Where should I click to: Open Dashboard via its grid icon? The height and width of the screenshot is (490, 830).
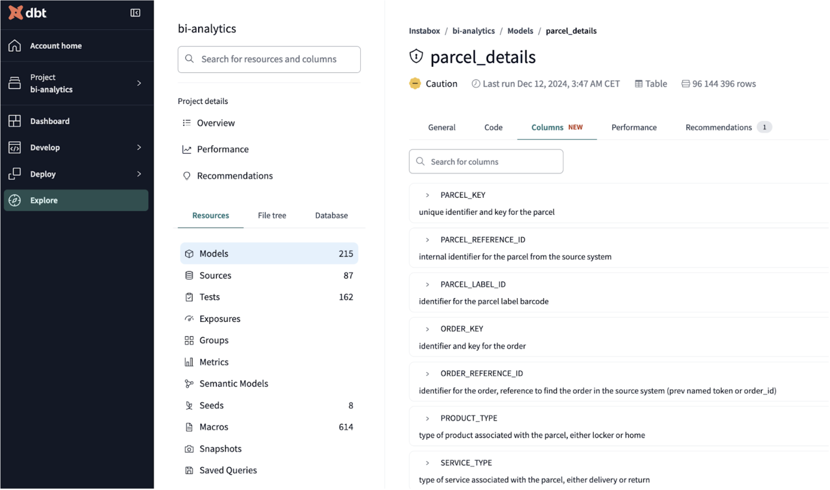click(x=15, y=121)
